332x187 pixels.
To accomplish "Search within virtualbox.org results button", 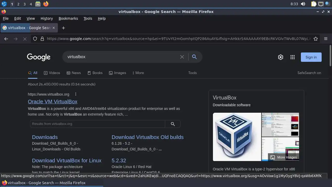I will pos(173,124).
